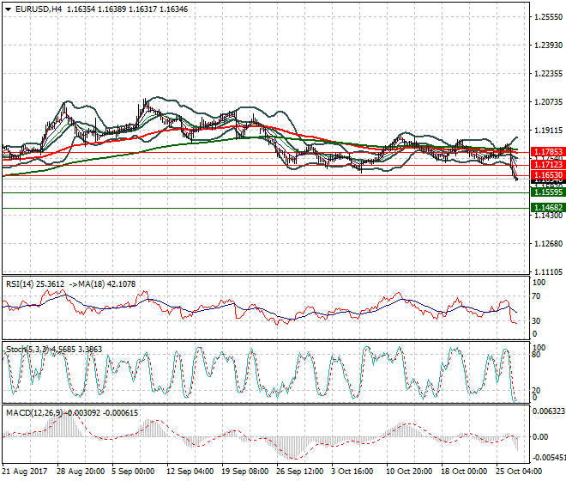Select the green 1.15595 price label
This screenshot has height=481, width=566.
(546, 193)
